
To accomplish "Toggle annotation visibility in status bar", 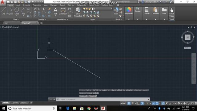I will click(x=163, y=103).
